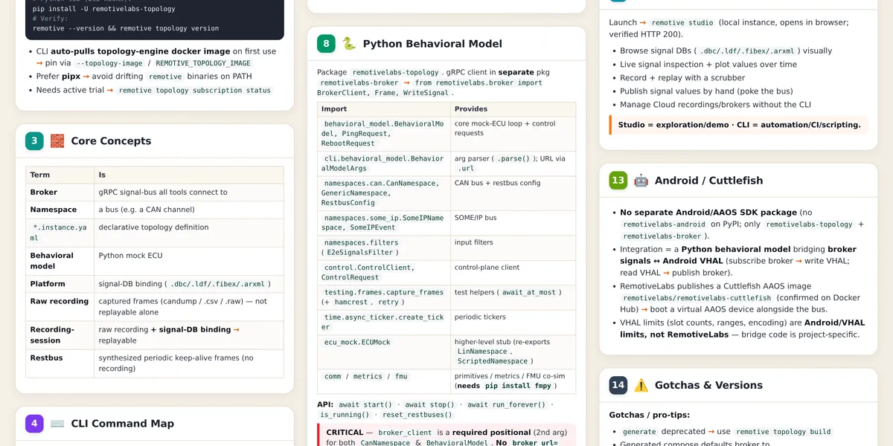The width and height of the screenshot is (893, 446).
Task: Click the red 'CRITICAL' label
Action: click(345, 432)
